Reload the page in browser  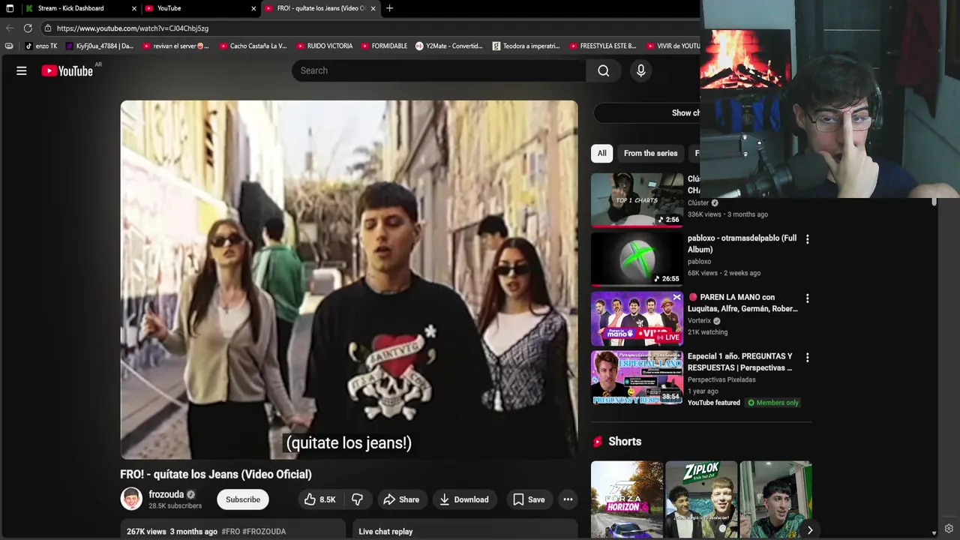pyautogui.click(x=28, y=28)
